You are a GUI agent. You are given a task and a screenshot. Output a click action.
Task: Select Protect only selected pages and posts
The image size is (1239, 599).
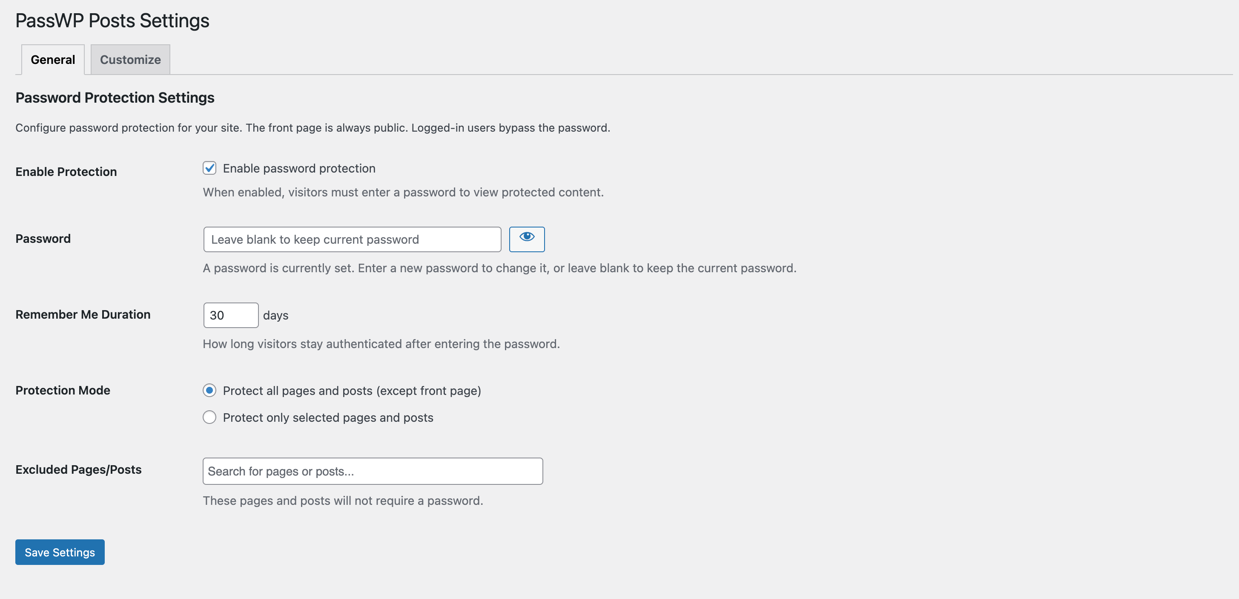point(209,417)
